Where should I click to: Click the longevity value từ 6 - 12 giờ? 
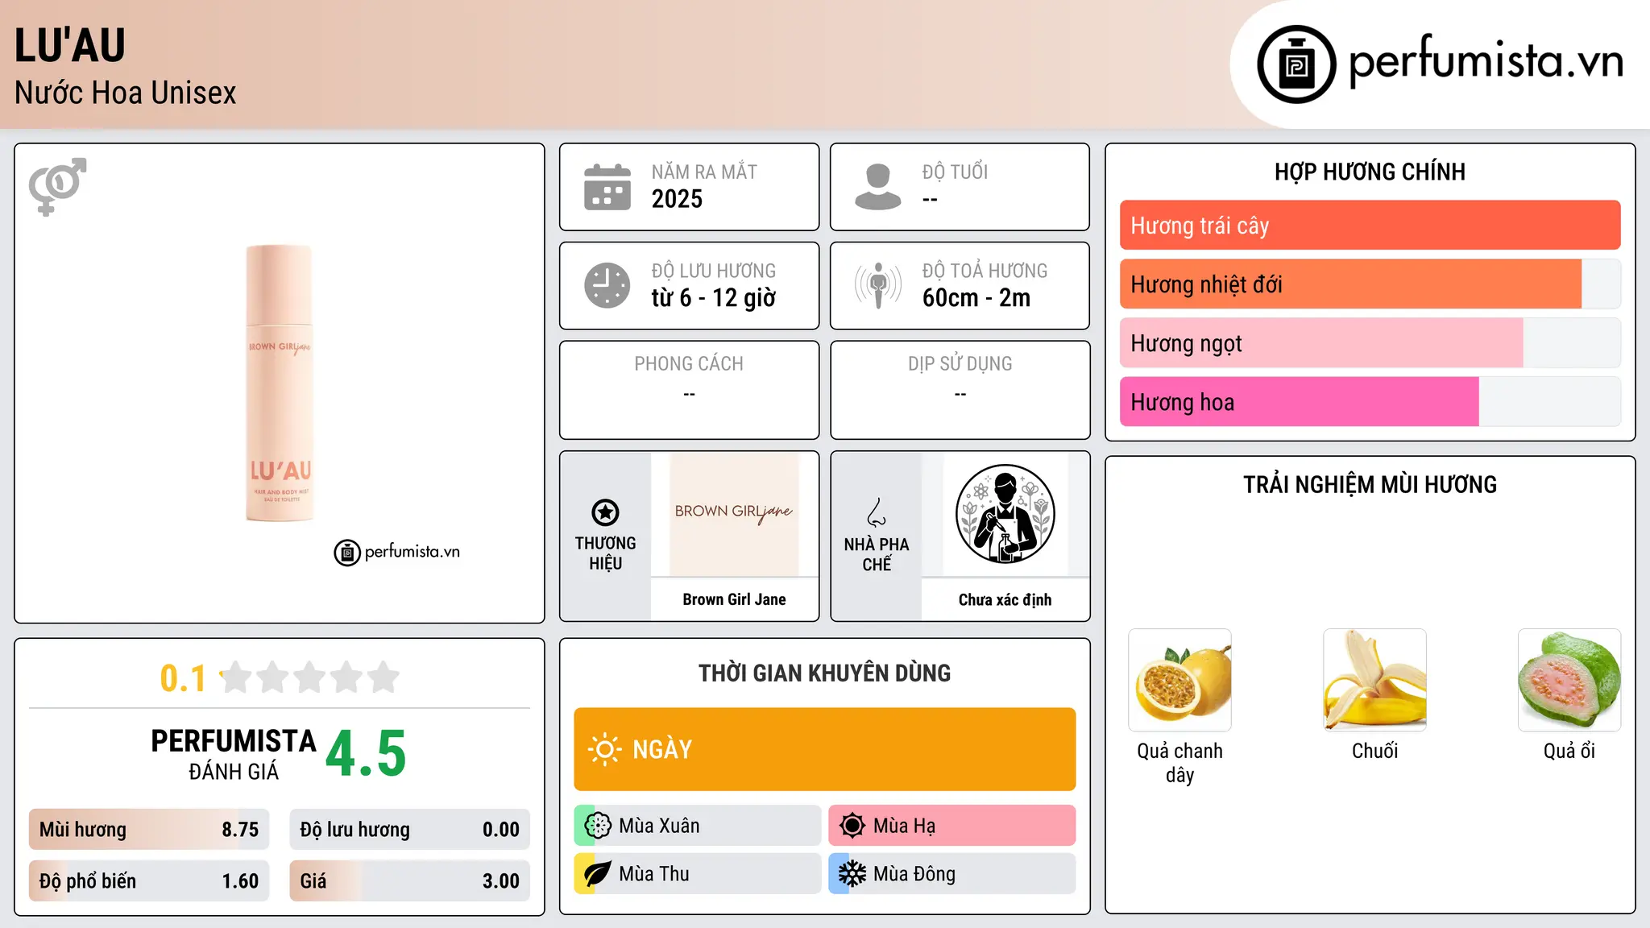(x=713, y=298)
